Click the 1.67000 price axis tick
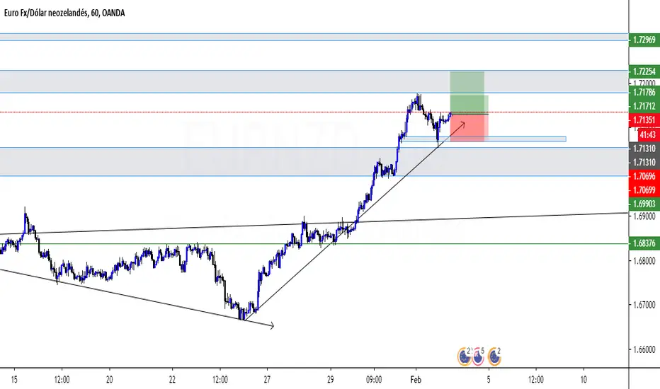The height and width of the screenshot is (389, 660). click(x=644, y=304)
